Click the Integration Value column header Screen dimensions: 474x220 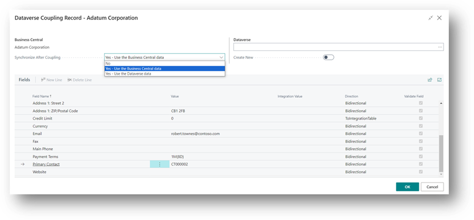pos(290,96)
